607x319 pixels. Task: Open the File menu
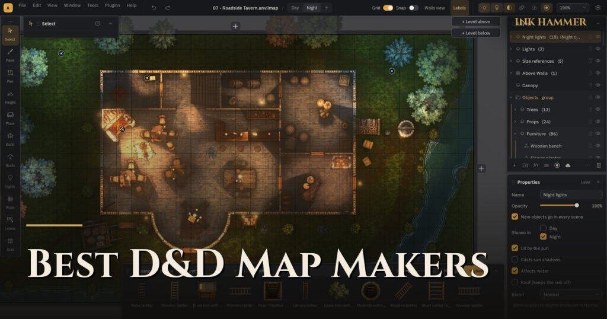pos(23,5)
